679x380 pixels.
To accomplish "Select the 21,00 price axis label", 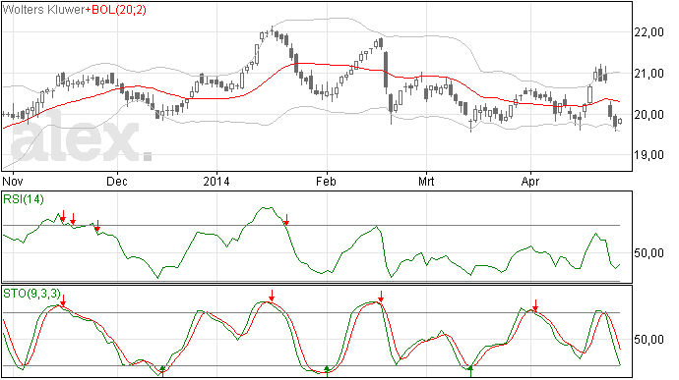I will click(x=648, y=74).
